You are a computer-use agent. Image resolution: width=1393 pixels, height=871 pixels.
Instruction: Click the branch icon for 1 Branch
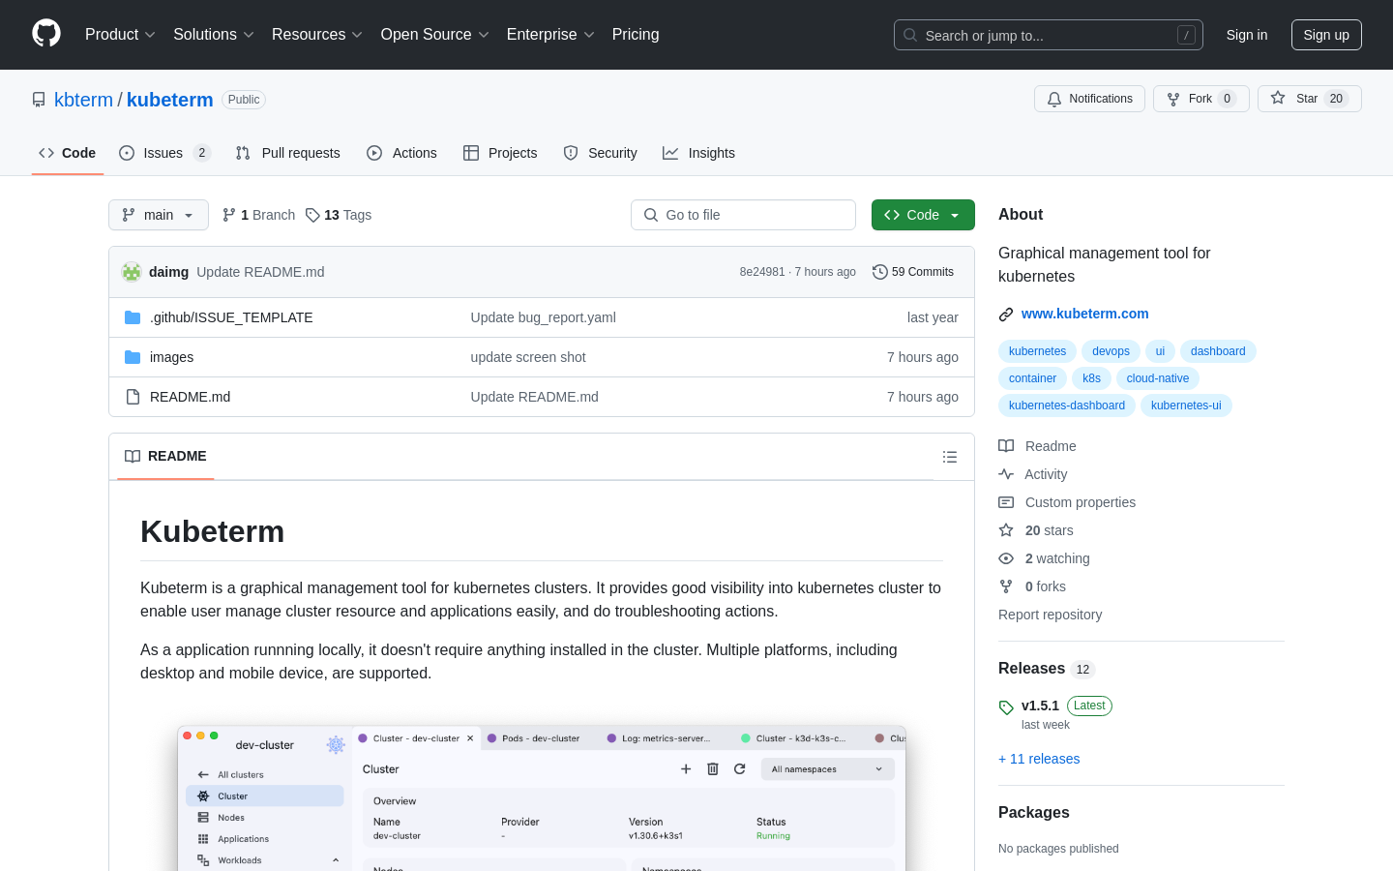(229, 215)
